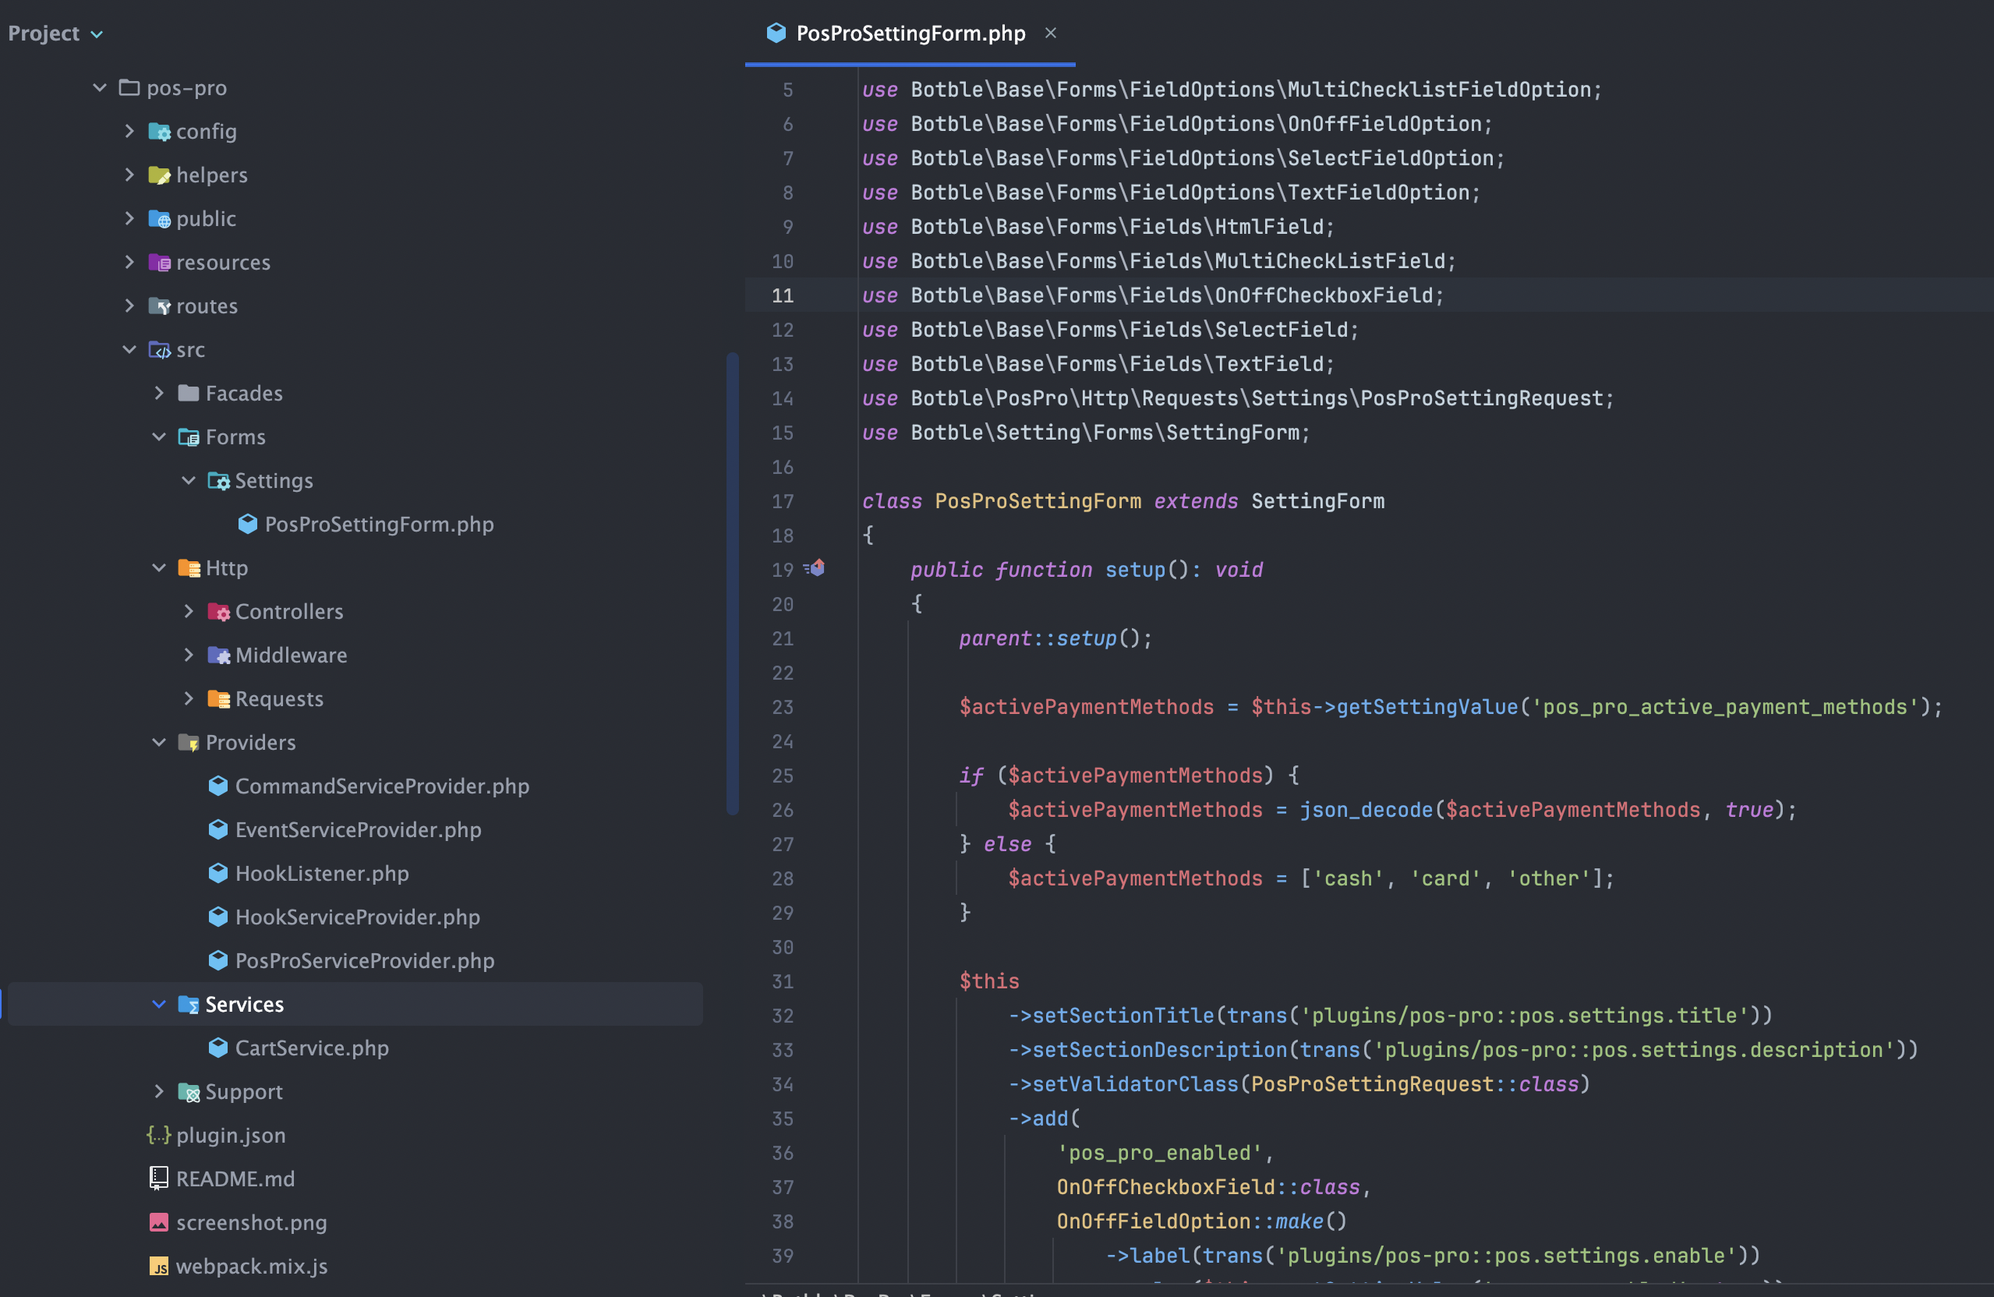Viewport: 1994px width, 1297px height.
Task: Collapse the Http folder
Action: (158, 567)
